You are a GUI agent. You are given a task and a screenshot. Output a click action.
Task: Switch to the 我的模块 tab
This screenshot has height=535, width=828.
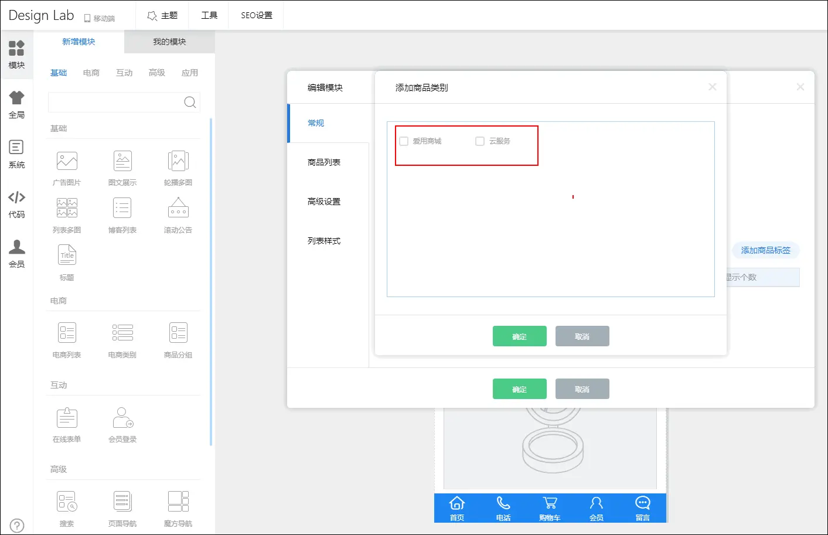pos(169,42)
